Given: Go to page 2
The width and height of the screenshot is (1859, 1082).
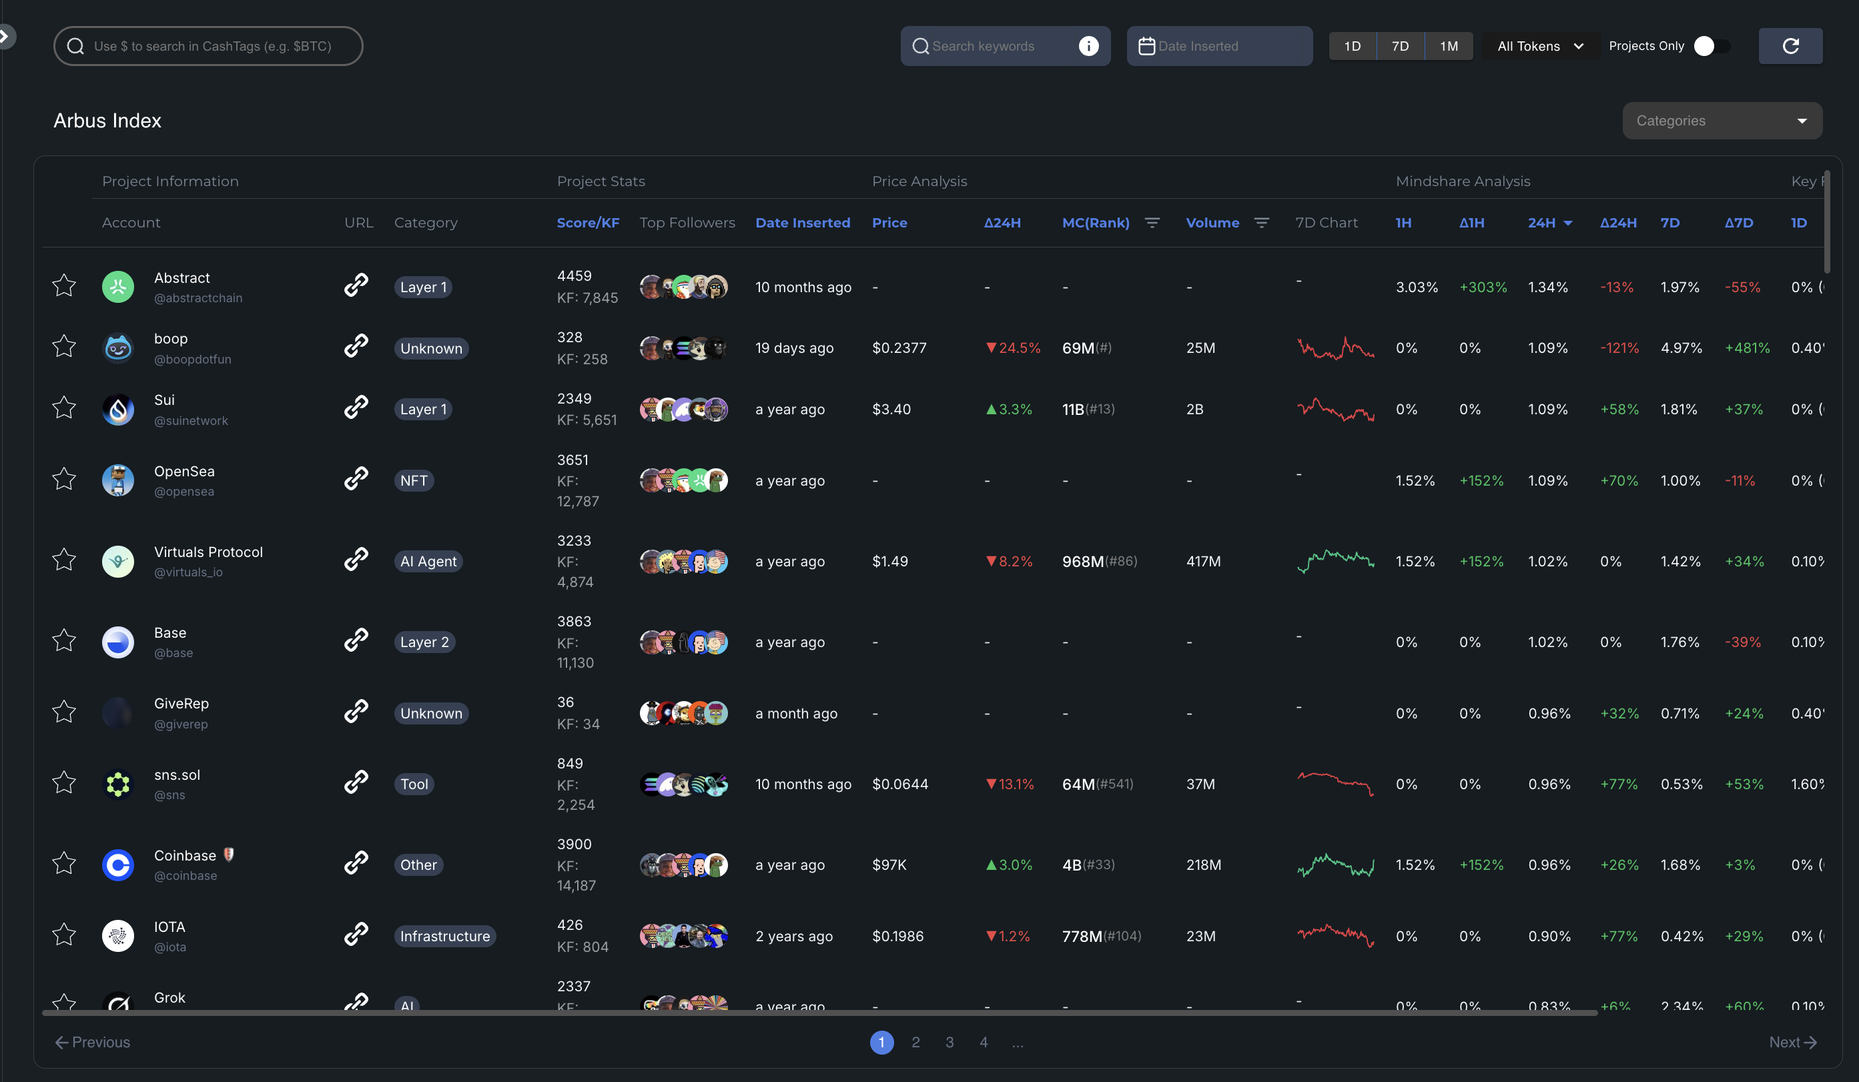Looking at the screenshot, I should (x=915, y=1041).
